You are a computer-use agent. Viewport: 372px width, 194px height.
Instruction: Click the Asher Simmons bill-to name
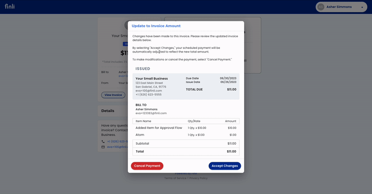coord(146,109)
